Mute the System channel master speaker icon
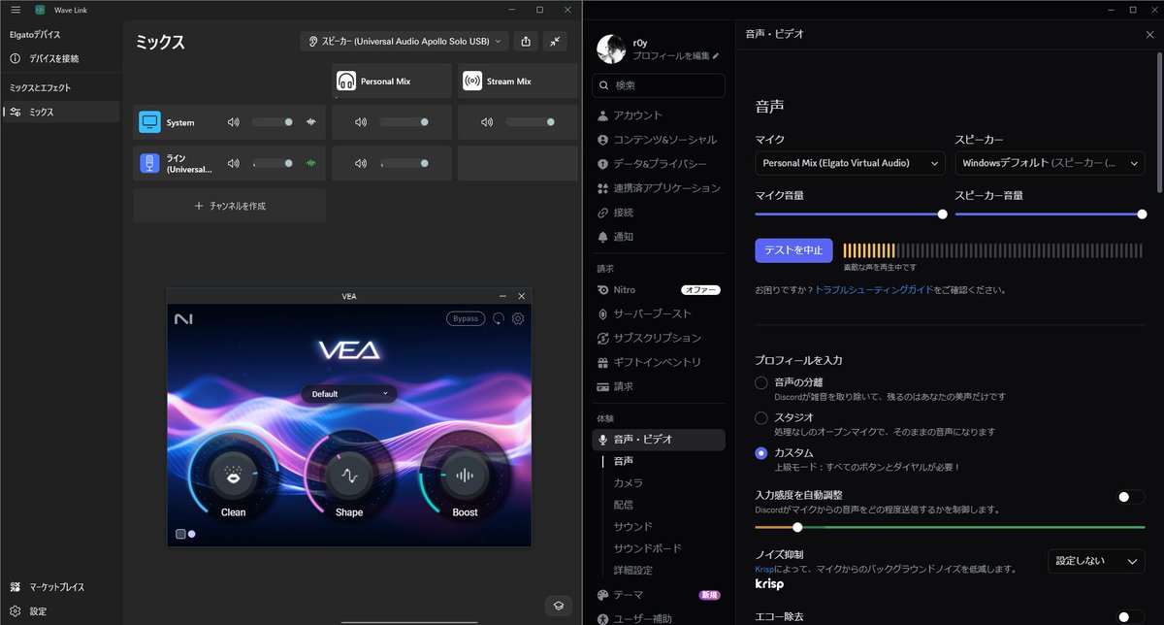This screenshot has width=1164, height=625. 233,122
